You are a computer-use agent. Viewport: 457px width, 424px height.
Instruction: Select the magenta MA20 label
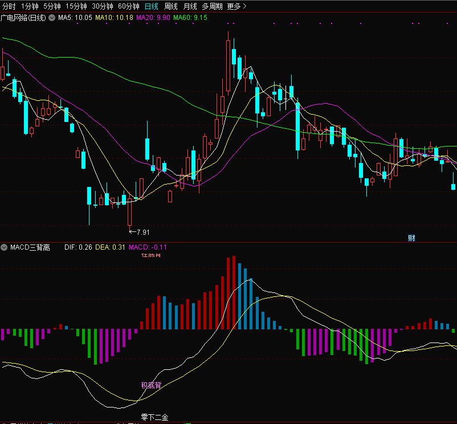tap(153, 18)
